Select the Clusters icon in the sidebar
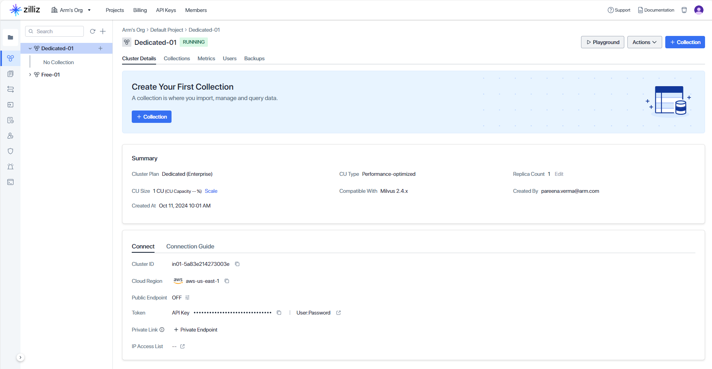 pos(10,58)
